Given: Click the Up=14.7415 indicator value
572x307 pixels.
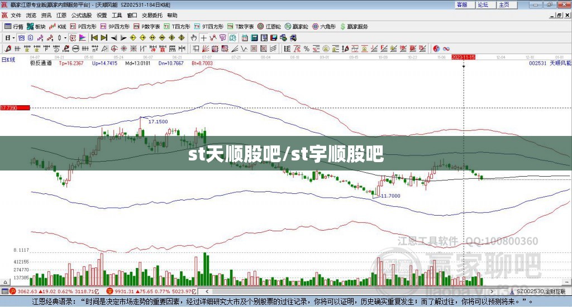Looking at the screenshot, I should (104, 63).
